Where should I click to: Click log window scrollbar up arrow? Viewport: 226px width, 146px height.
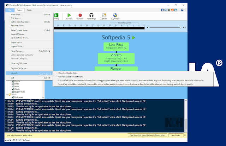[x=186, y=101]
